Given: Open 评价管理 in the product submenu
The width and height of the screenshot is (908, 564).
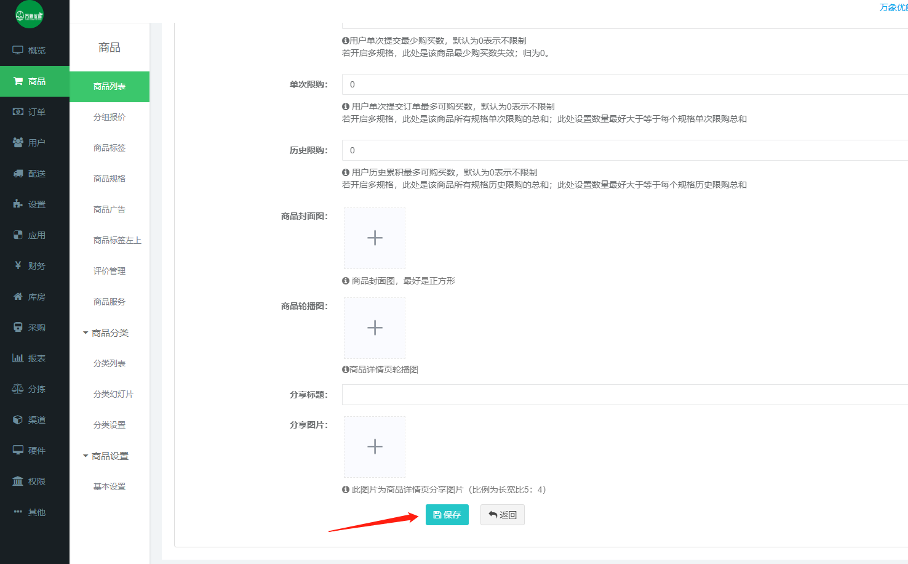Looking at the screenshot, I should pos(110,271).
